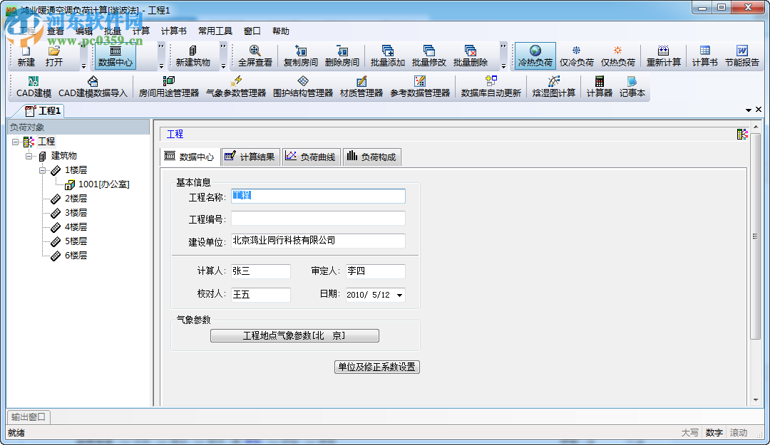
Task: Click the 重新计算 recalculate icon
Action: [664, 56]
